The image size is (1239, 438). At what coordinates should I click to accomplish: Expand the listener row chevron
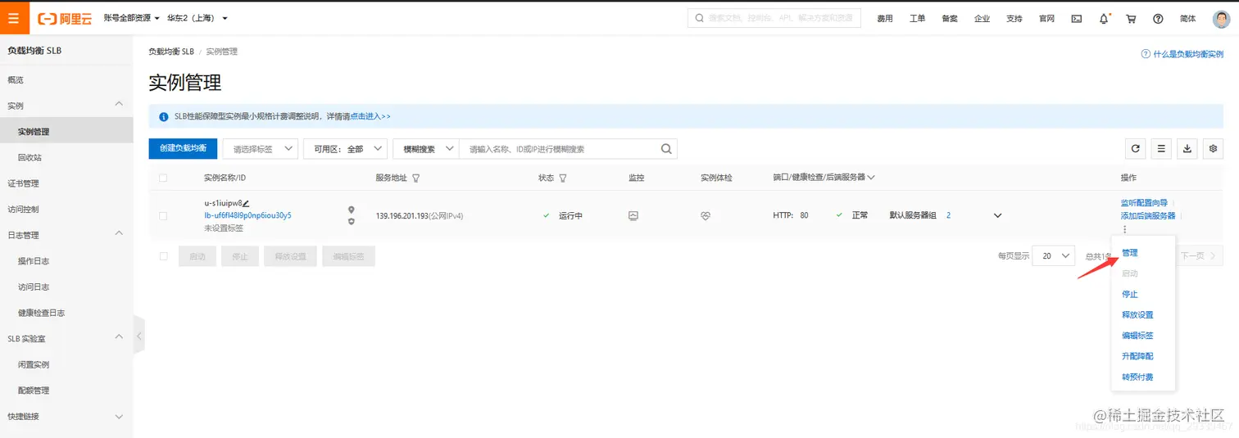997,215
